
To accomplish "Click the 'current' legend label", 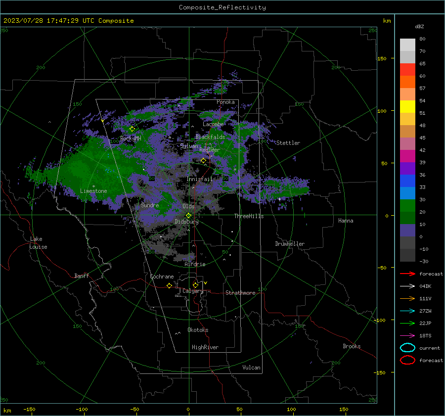I will (430, 348).
